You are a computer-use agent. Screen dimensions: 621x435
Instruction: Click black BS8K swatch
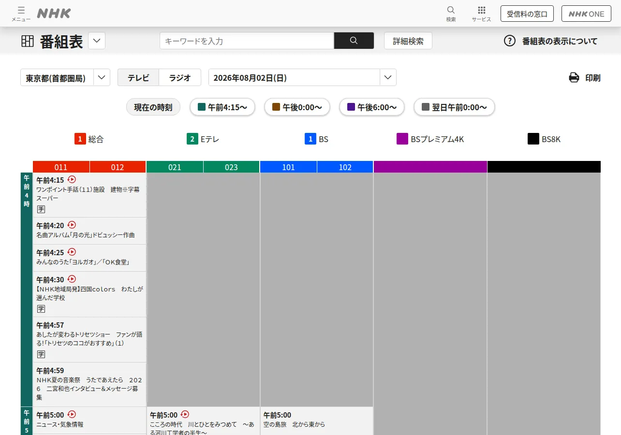click(533, 139)
